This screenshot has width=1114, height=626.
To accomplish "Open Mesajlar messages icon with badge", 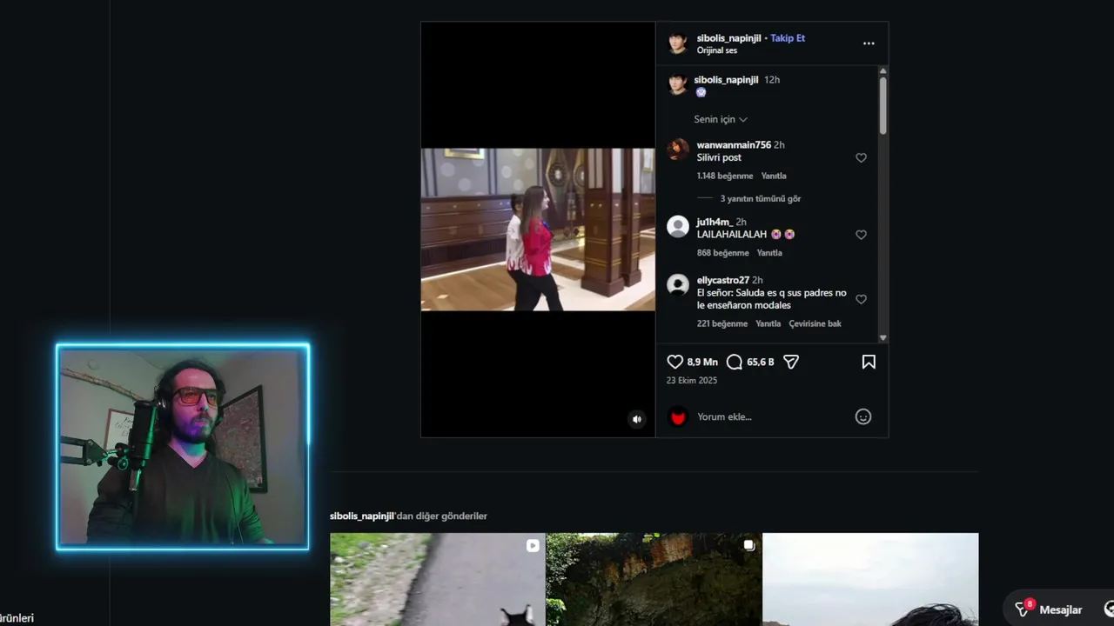I will (1023, 609).
